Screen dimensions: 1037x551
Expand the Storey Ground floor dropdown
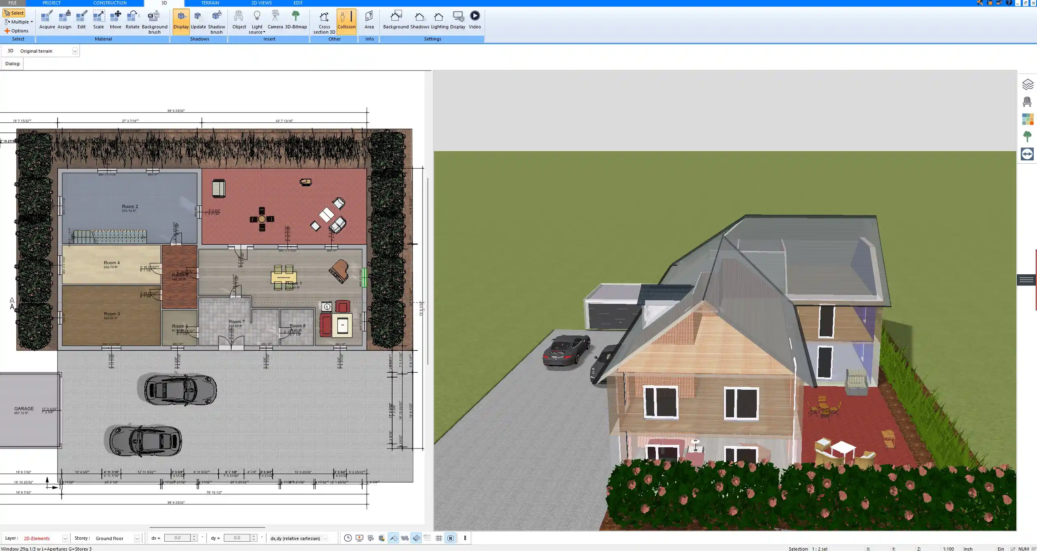137,538
